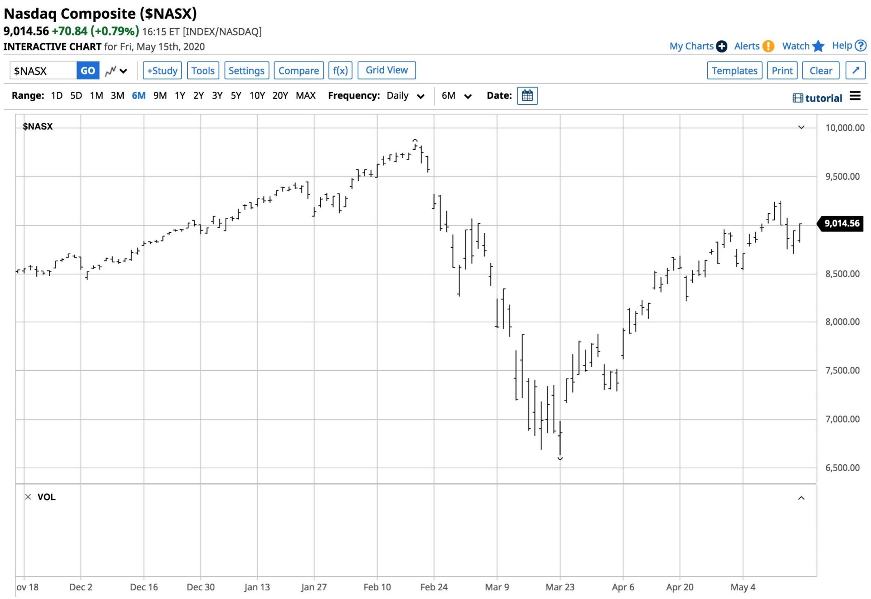871x599 pixels.
Task: Click the Watch star icon
Action: (x=818, y=46)
